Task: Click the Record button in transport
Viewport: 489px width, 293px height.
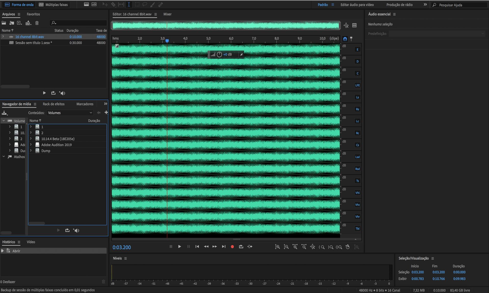Action: [232, 247]
